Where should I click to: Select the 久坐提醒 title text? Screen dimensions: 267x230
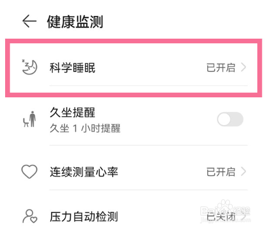pos(72,113)
